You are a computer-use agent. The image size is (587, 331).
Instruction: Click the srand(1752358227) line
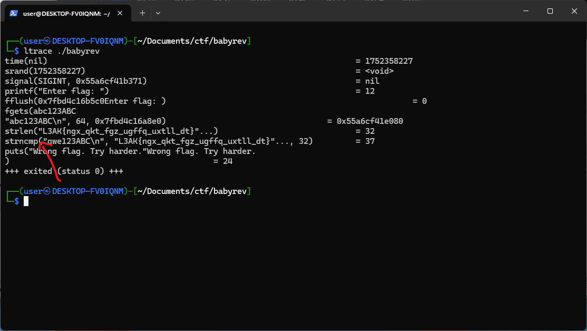pyautogui.click(x=45, y=71)
